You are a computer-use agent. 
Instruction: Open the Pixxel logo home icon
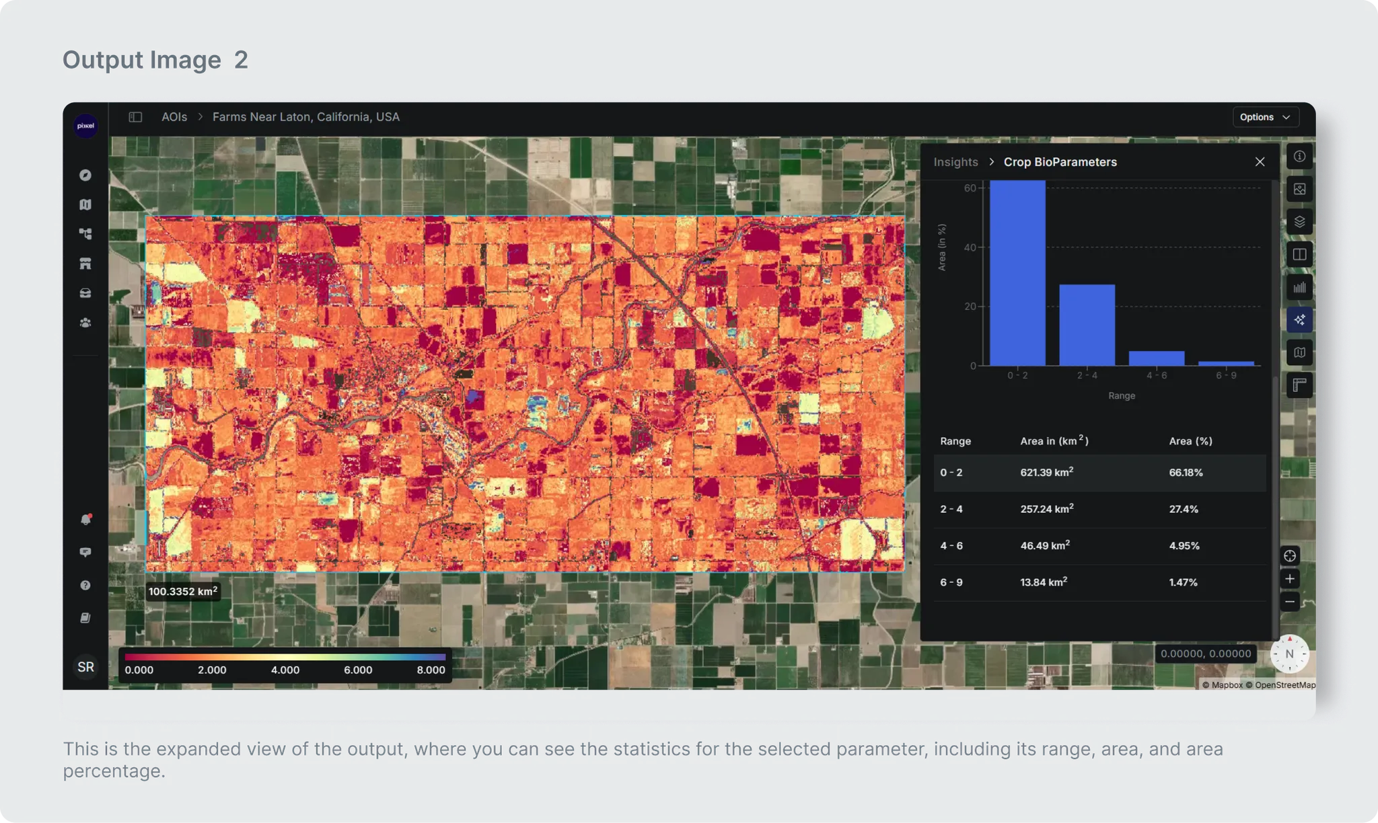click(x=85, y=126)
